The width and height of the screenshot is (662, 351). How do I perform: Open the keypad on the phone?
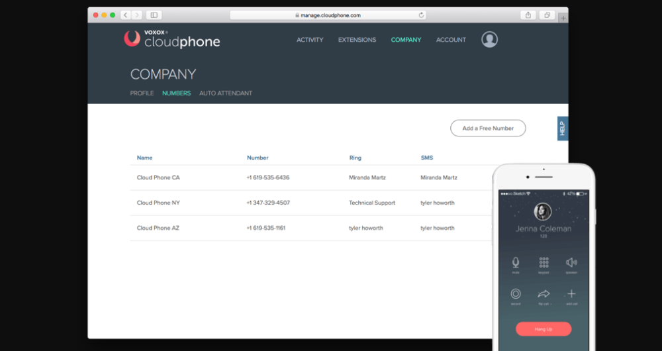coord(544,263)
